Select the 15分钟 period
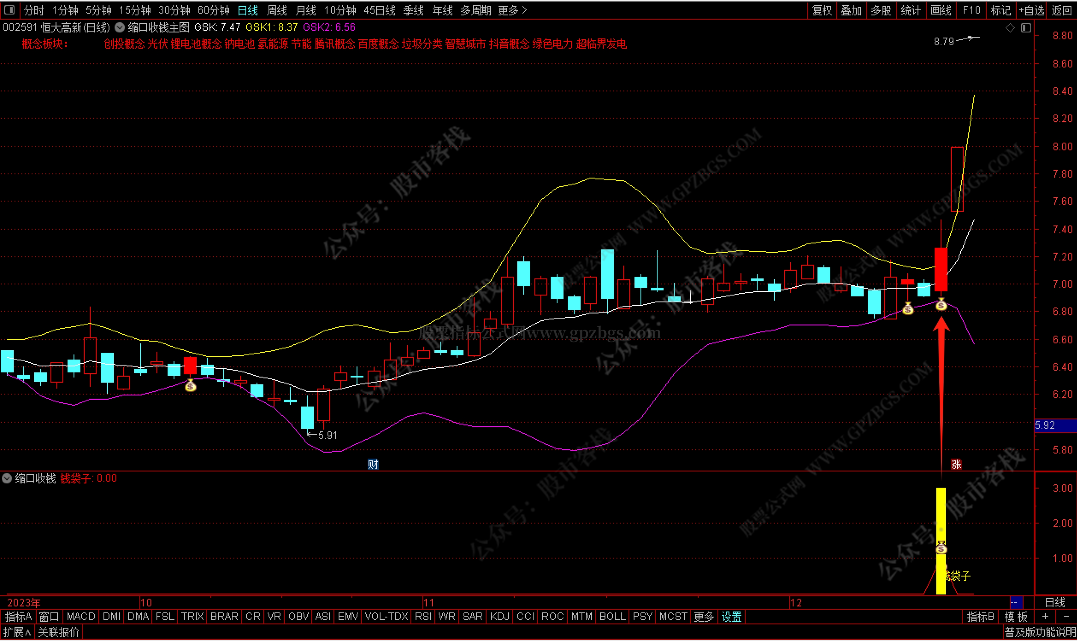 click(x=135, y=10)
